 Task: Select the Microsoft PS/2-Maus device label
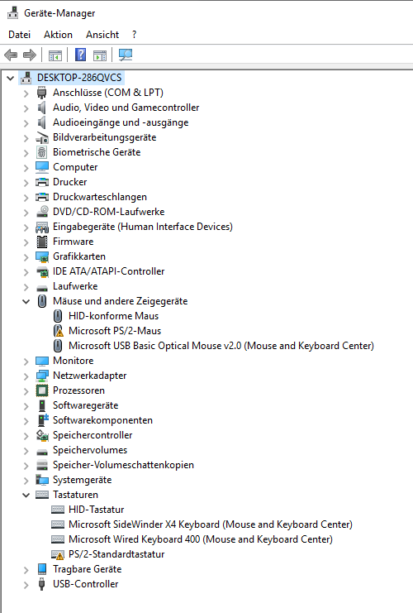(115, 331)
